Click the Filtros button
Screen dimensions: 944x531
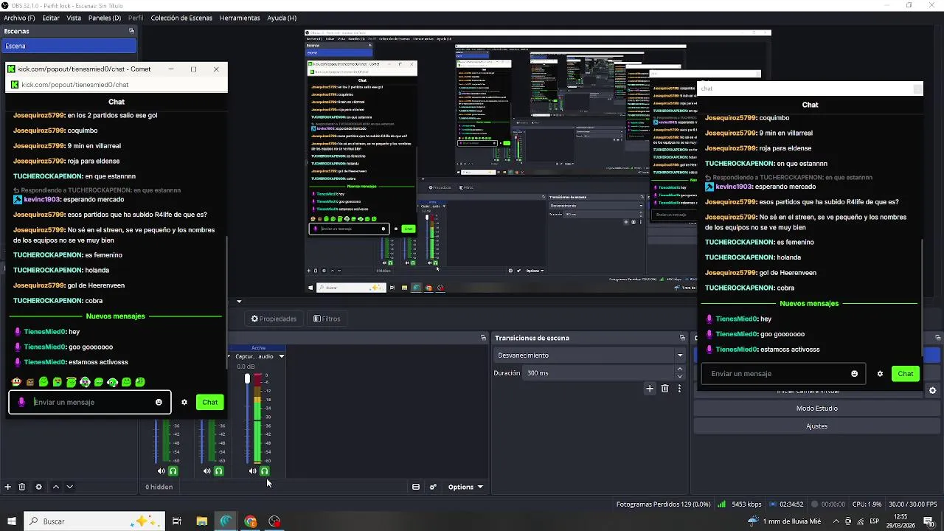click(327, 319)
